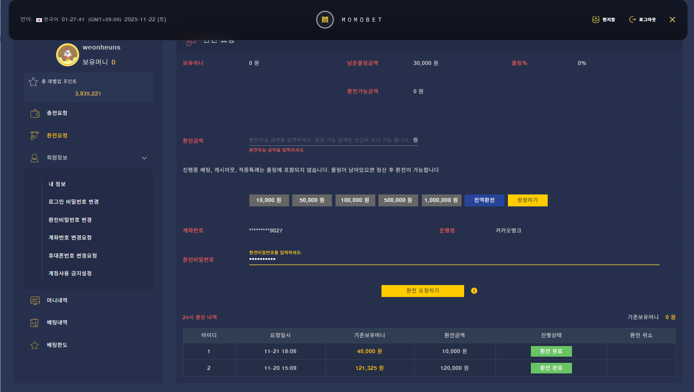This screenshot has height=392, width=694.
Task: Select 환전요청 in the sidebar menu
Action: [57, 136]
